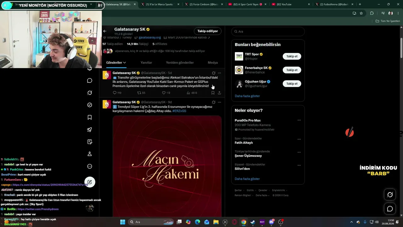Open the verified badge icon in the sidebar

pos(90,105)
